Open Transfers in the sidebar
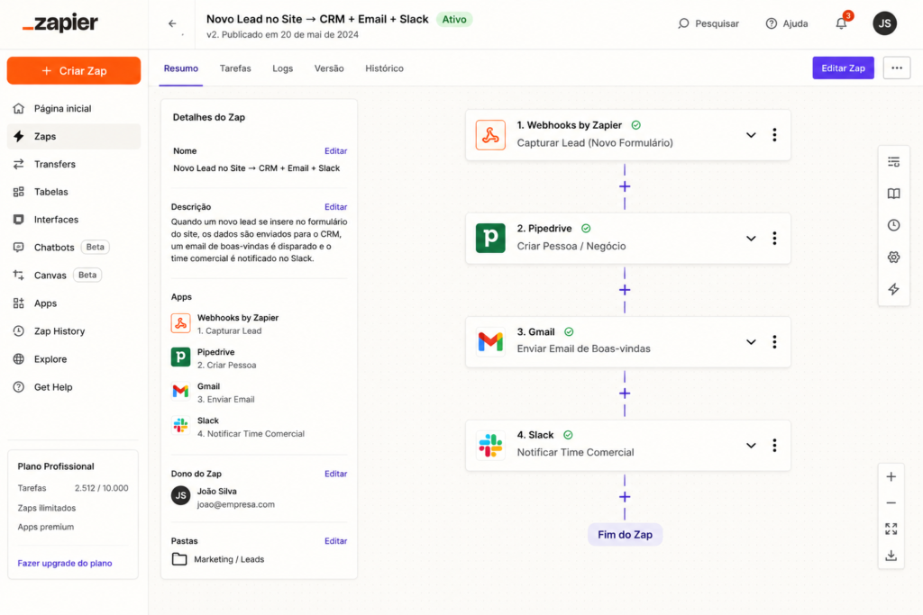Viewport: 923px width, 615px height. coord(74,164)
